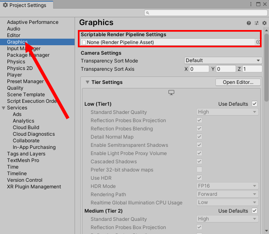Open the window kebab options menu

click(x=251, y=4)
